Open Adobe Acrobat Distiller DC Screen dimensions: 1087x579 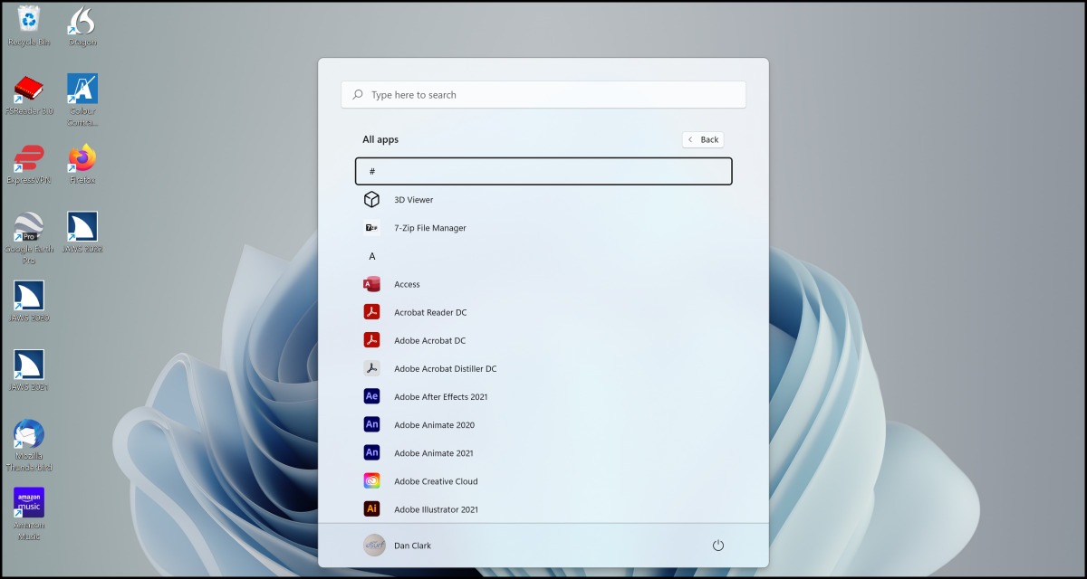[x=445, y=368]
